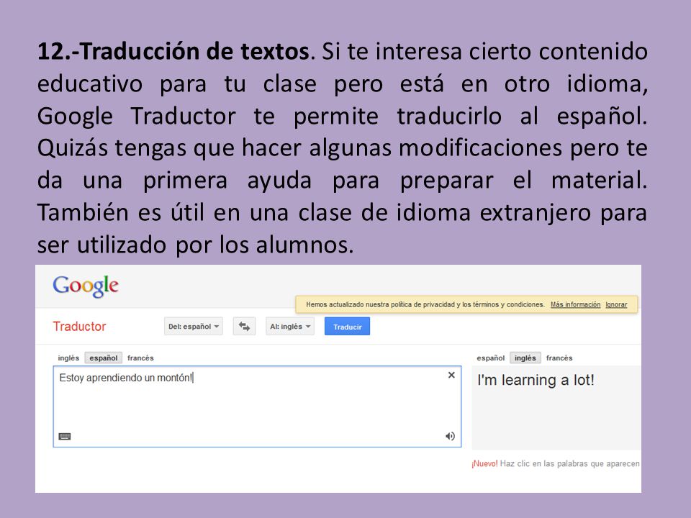The image size is (691, 518).
Task: Select inglés as target language tab
Action: tap(525, 358)
